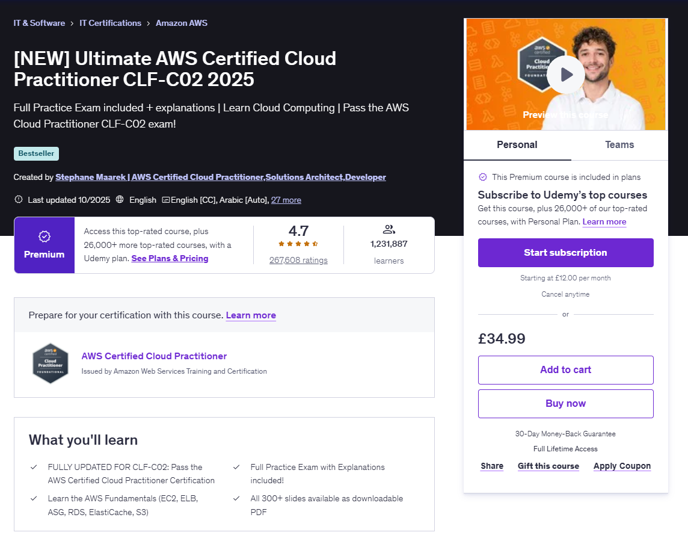This screenshot has width=688, height=544.
Task: Show the 27 more caption languages
Action: point(286,200)
